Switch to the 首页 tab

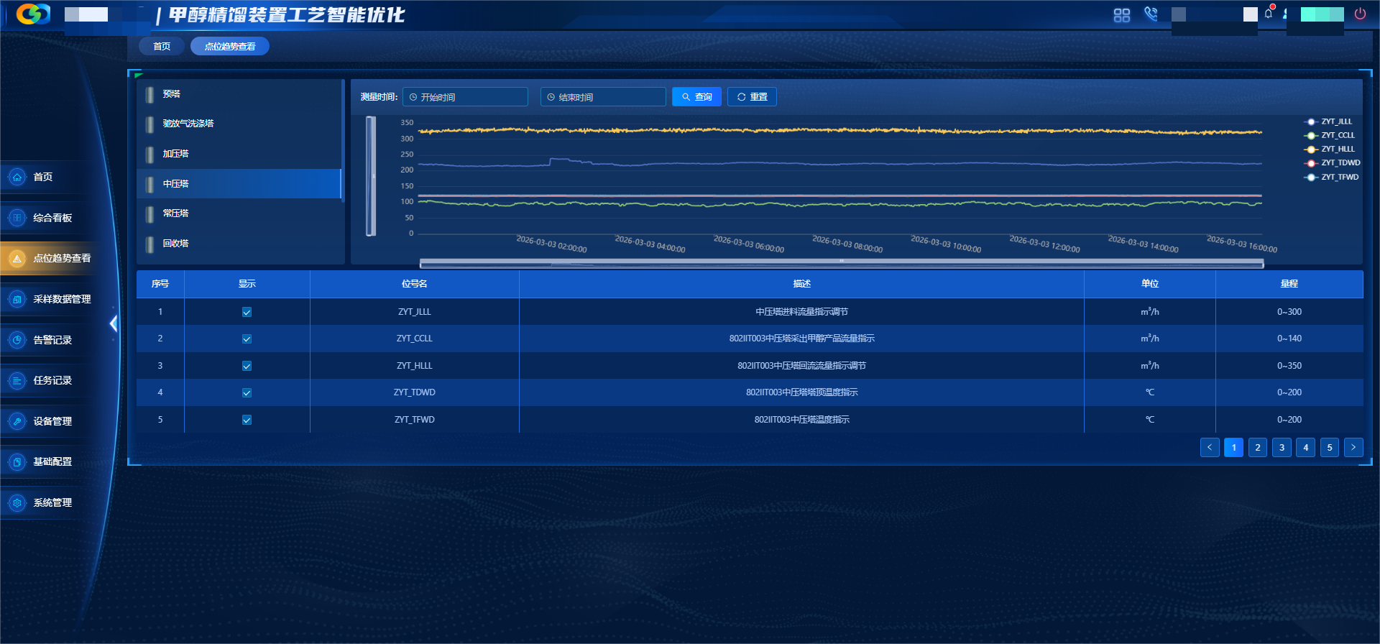(162, 47)
